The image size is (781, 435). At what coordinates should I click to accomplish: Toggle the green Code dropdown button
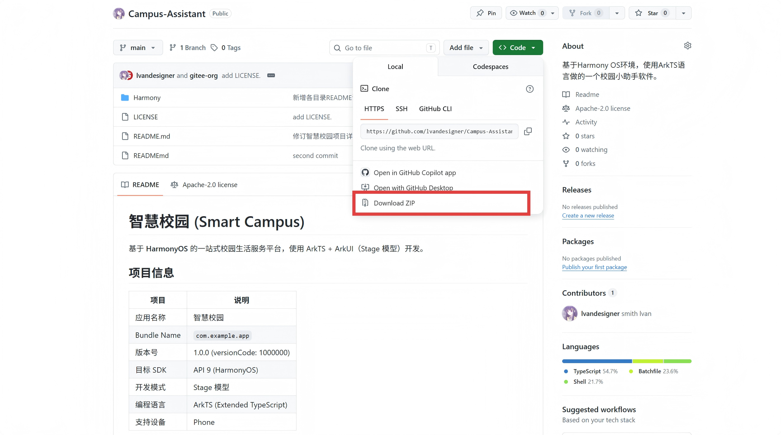pos(517,47)
